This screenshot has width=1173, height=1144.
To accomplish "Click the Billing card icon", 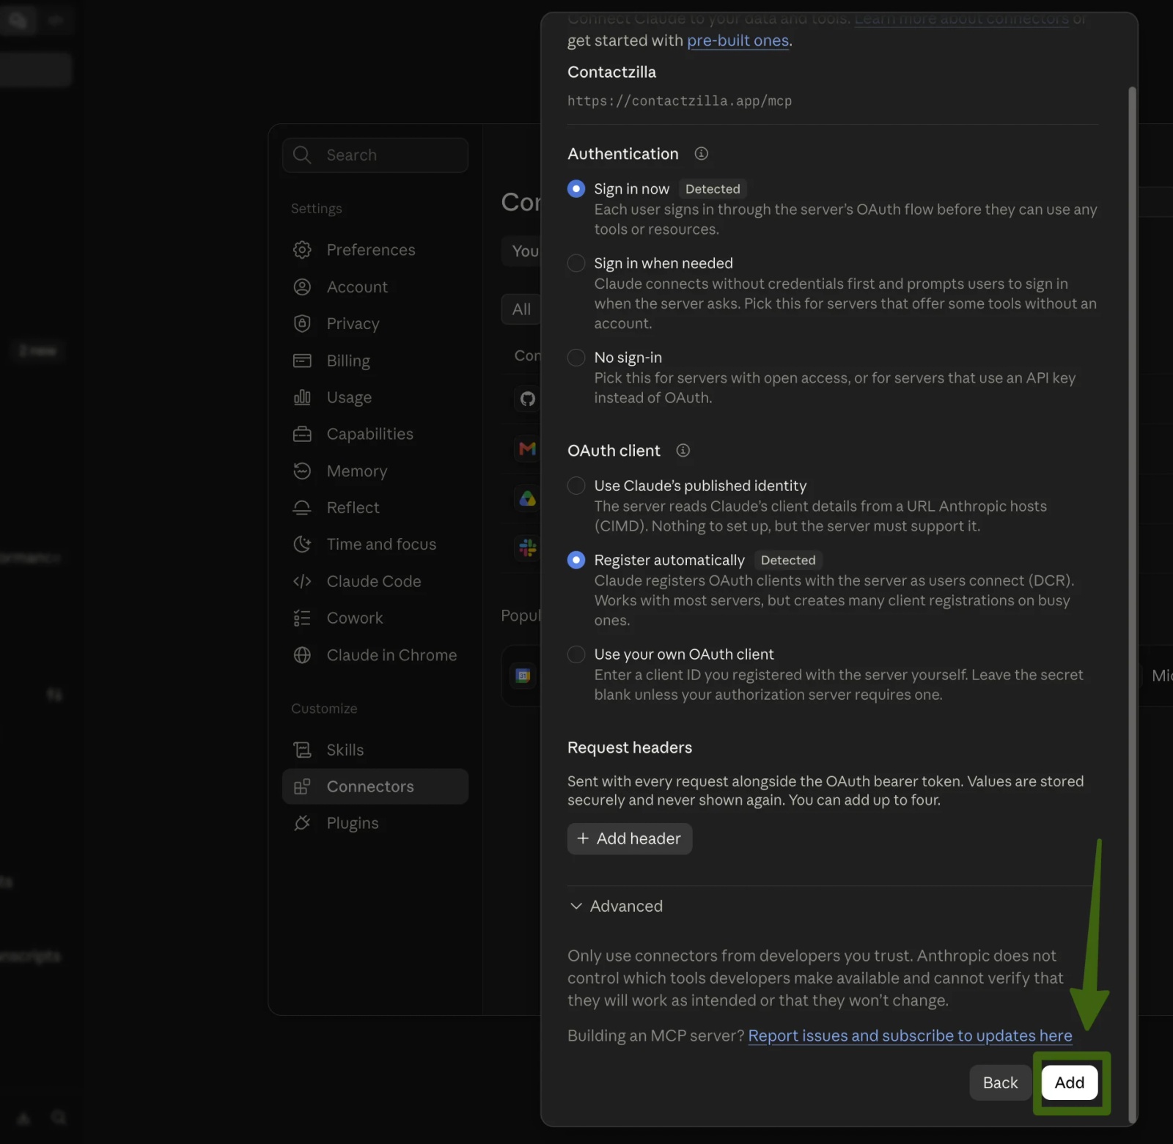I will click(302, 361).
